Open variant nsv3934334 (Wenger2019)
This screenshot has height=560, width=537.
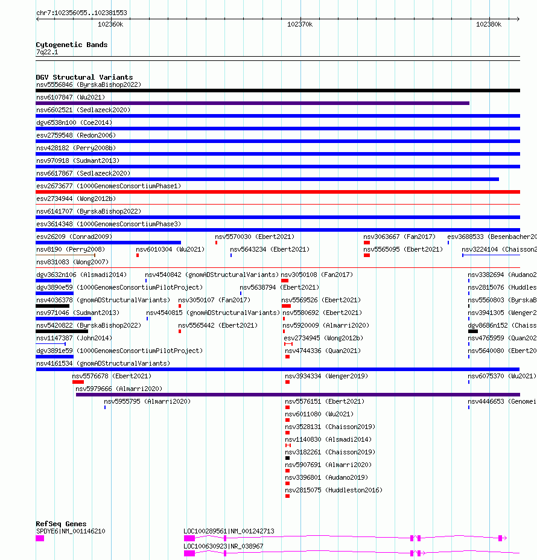pyautogui.click(x=326, y=376)
